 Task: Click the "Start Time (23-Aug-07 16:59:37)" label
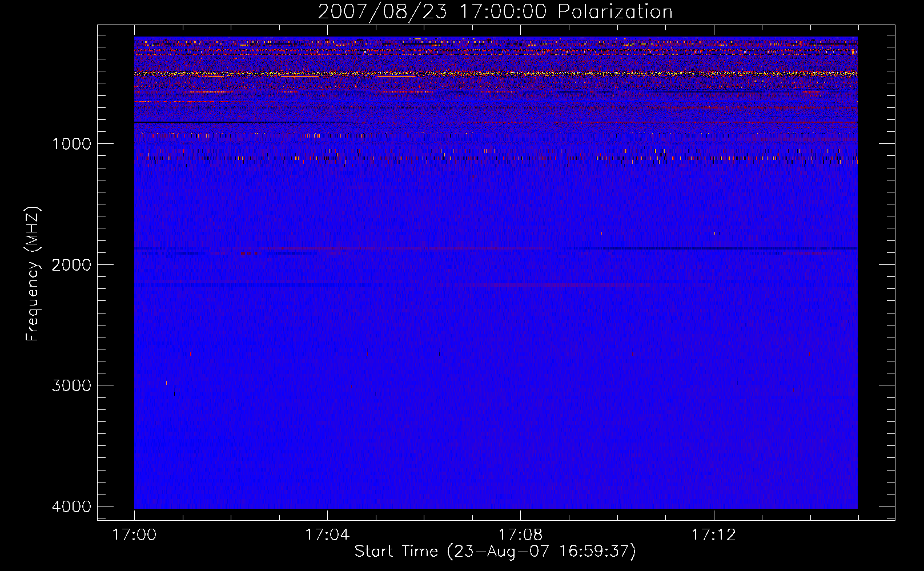pos(495,552)
